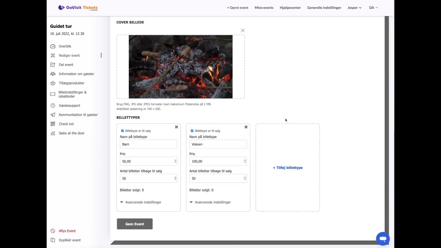Expand Avancerede indstillinger for Barn ticket
Image resolution: width=441 pixels, height=248 pixels.
141,202
